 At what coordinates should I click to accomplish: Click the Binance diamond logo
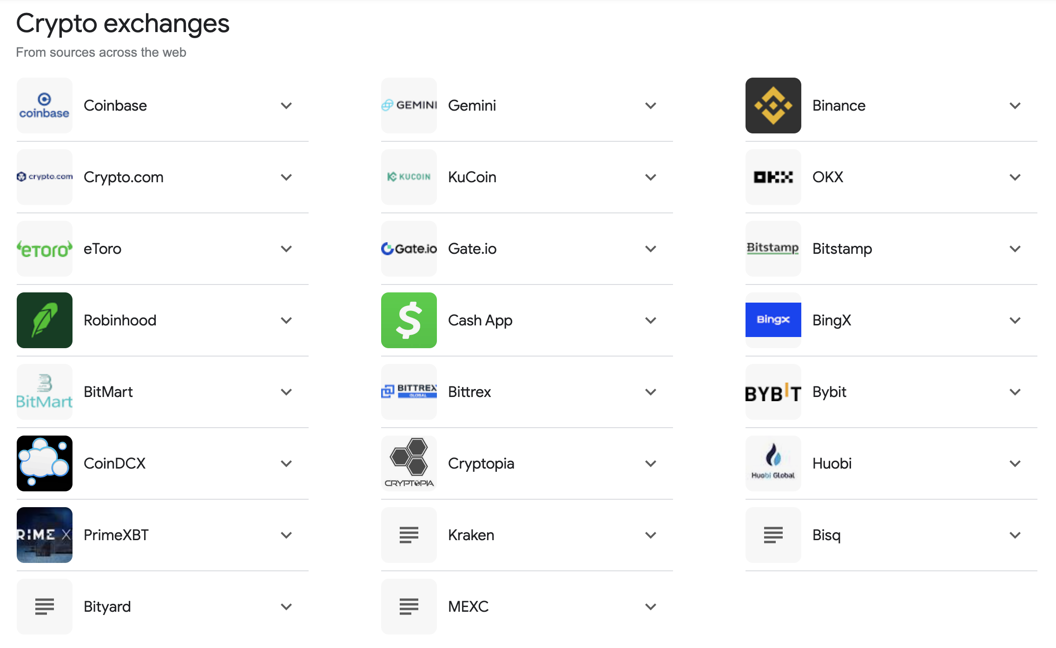(773, 106)
